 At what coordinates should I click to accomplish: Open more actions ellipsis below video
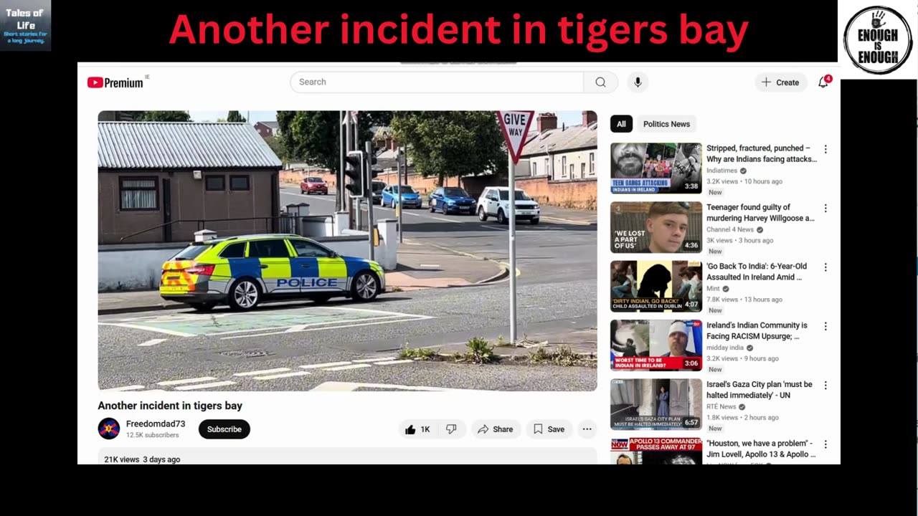[587, 429]
